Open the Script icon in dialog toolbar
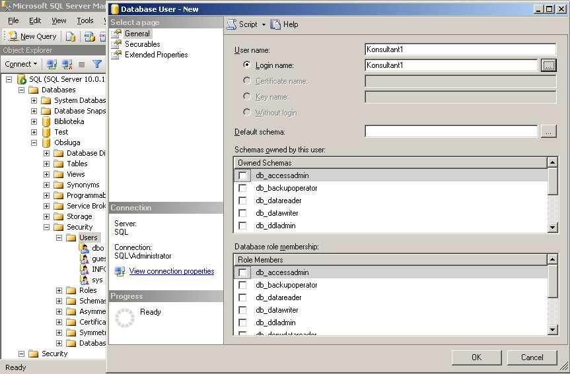 coord(231,24)
